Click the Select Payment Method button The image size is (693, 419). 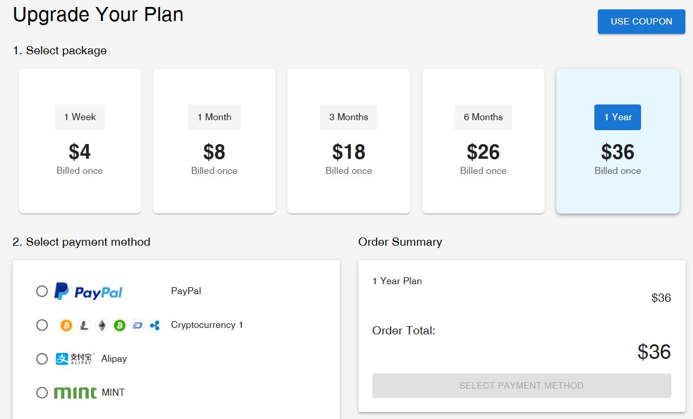click(x=521, y=386)
